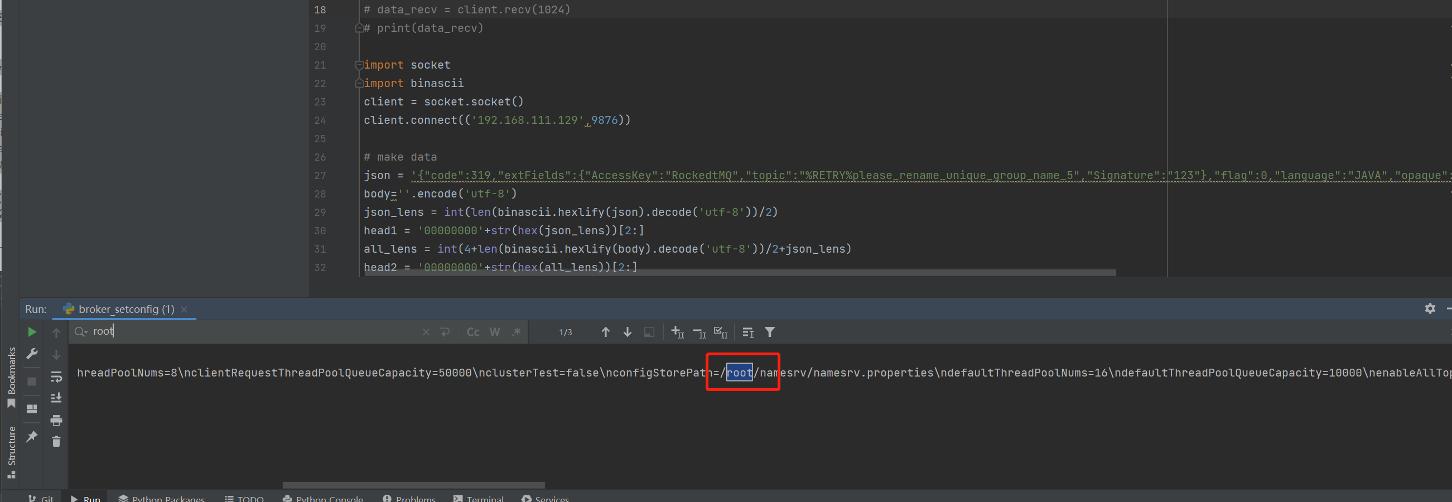This screenshot has height=502, width=1452.
Task: Toggle soft-wrap icon in Run console
Action: click(x=56, y=376)
